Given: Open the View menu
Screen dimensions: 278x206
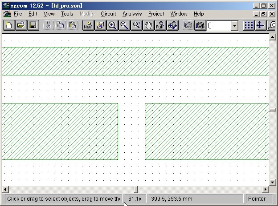Looking at the screenshot, I should 49,14.
